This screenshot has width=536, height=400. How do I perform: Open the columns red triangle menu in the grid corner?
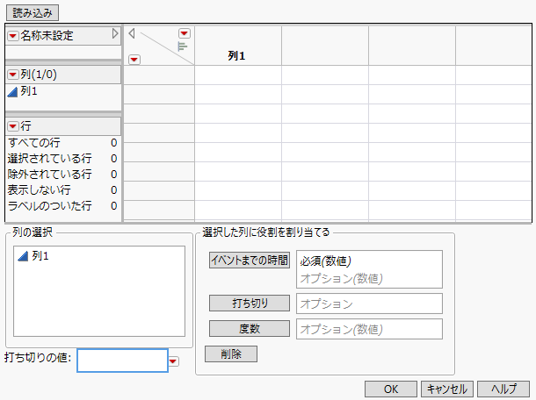[x=185, y=33]
